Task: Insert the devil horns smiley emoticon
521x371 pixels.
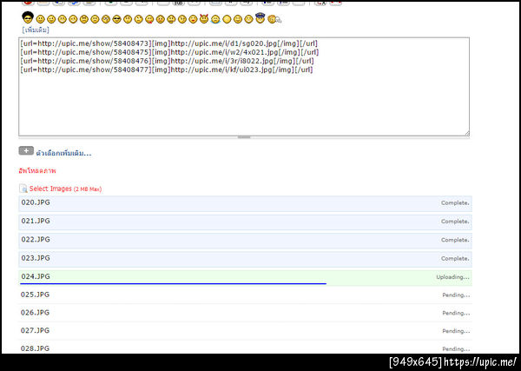Action: (204, 19)
